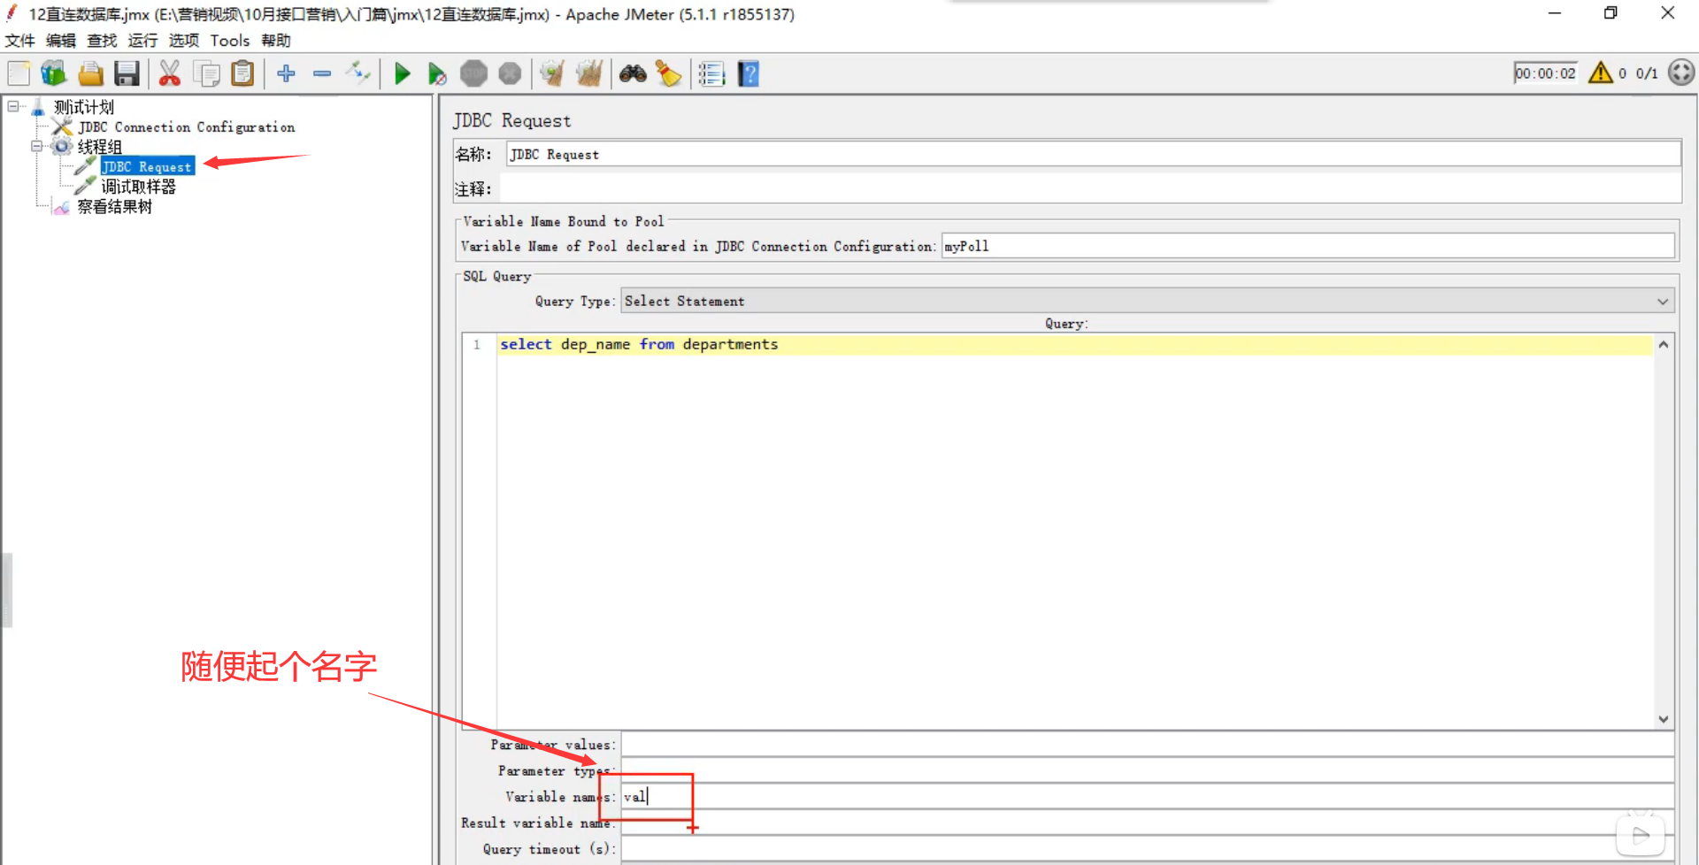Expand all nodes with plus icon
The height and width of the screenshot is (865, 1699).
[286, 73]
